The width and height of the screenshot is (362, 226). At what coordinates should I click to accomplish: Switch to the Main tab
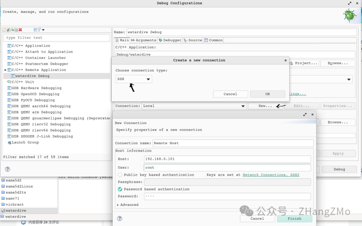point(122,40)
